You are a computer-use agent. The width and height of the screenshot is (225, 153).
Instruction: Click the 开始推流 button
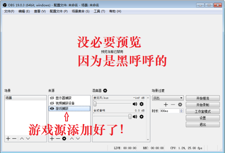[x=203, y=98]
